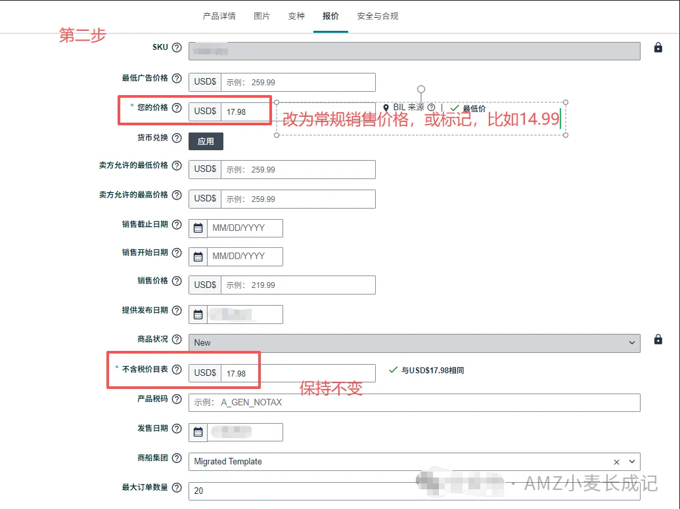The image size is (680, 509).
Task: Open help icon for 卖方允许的最高价格
Action: (x=177, y=195)
